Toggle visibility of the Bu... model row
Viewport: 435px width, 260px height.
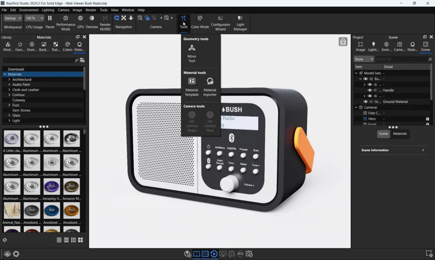366,79
